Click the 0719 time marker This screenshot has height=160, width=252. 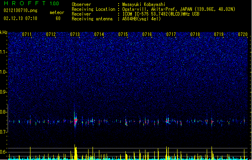[x=219, y=34]
